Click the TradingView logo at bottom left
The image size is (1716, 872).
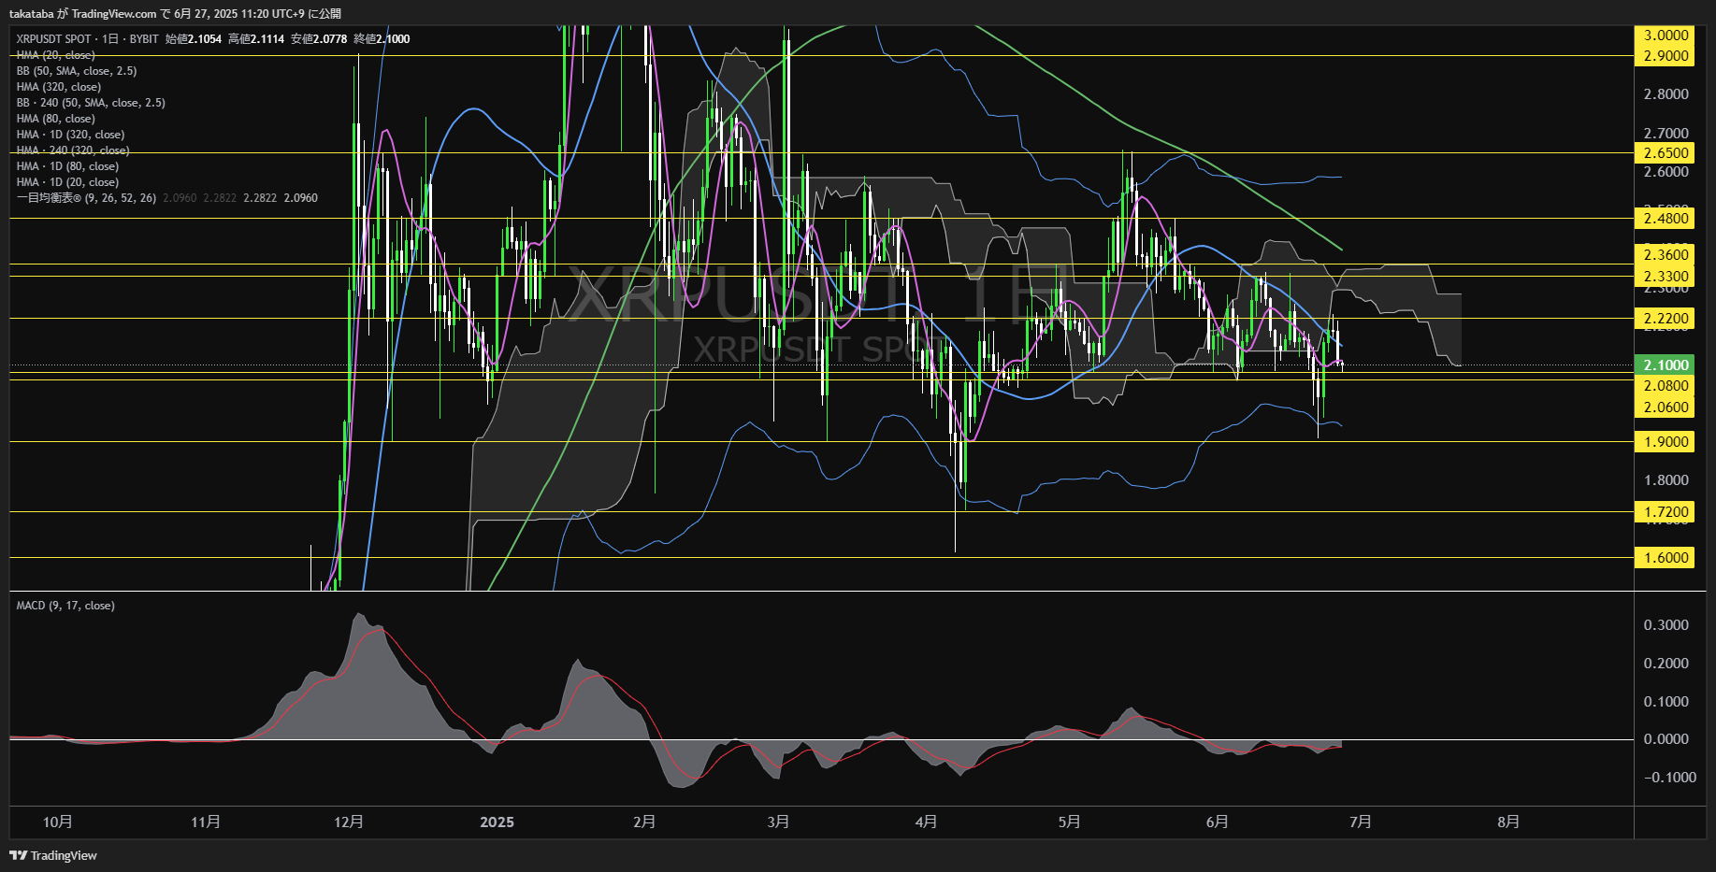pos(53,855)
